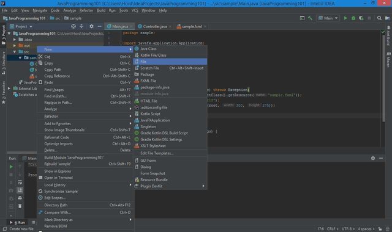Viewport: 392px width, 232px height.
Task: Click the src breadcrumb in navigation bar
Action: pos(55,18)
